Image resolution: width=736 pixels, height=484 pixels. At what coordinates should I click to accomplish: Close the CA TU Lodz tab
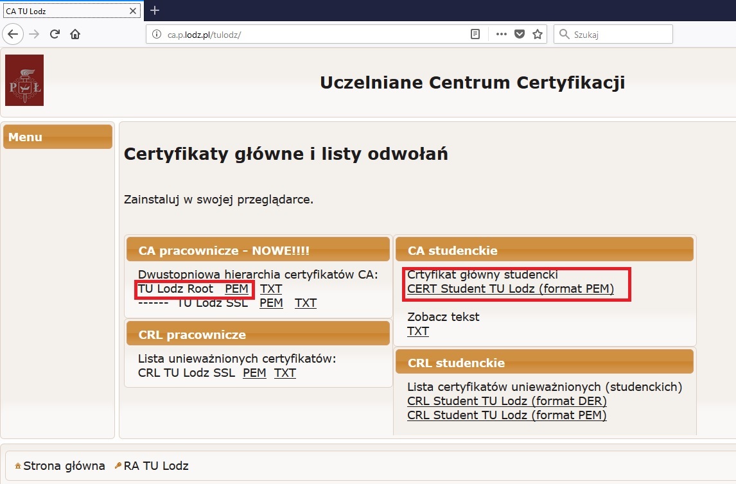coord(133,11)
